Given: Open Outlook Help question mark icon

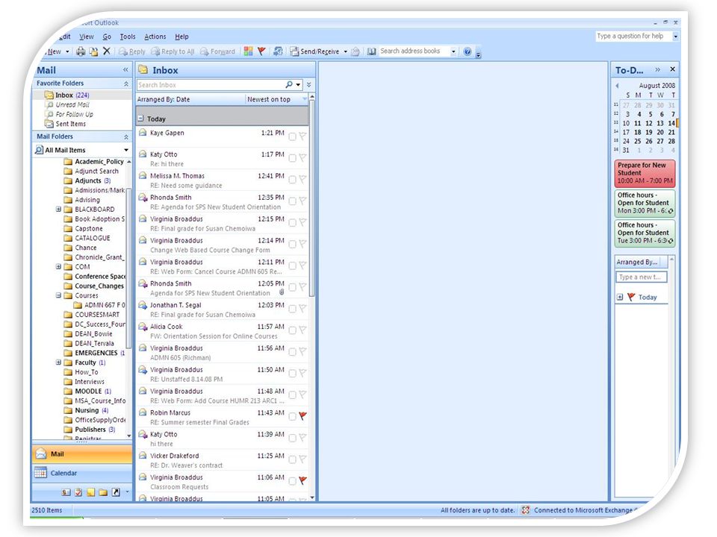Looking at the screenshot, I should 468,51.
